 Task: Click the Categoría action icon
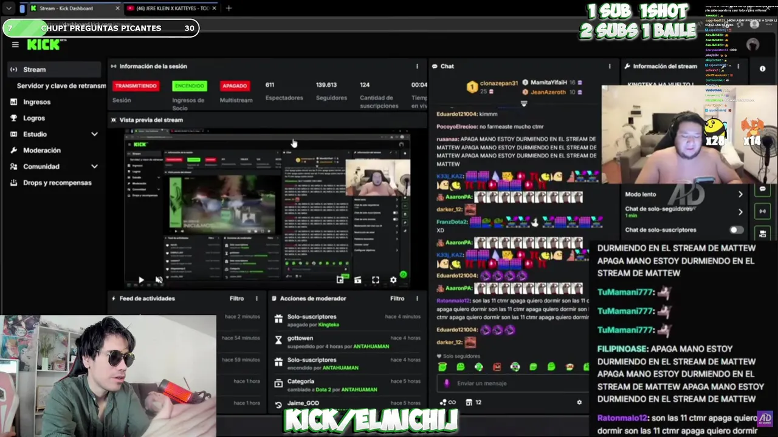(278, 384)
